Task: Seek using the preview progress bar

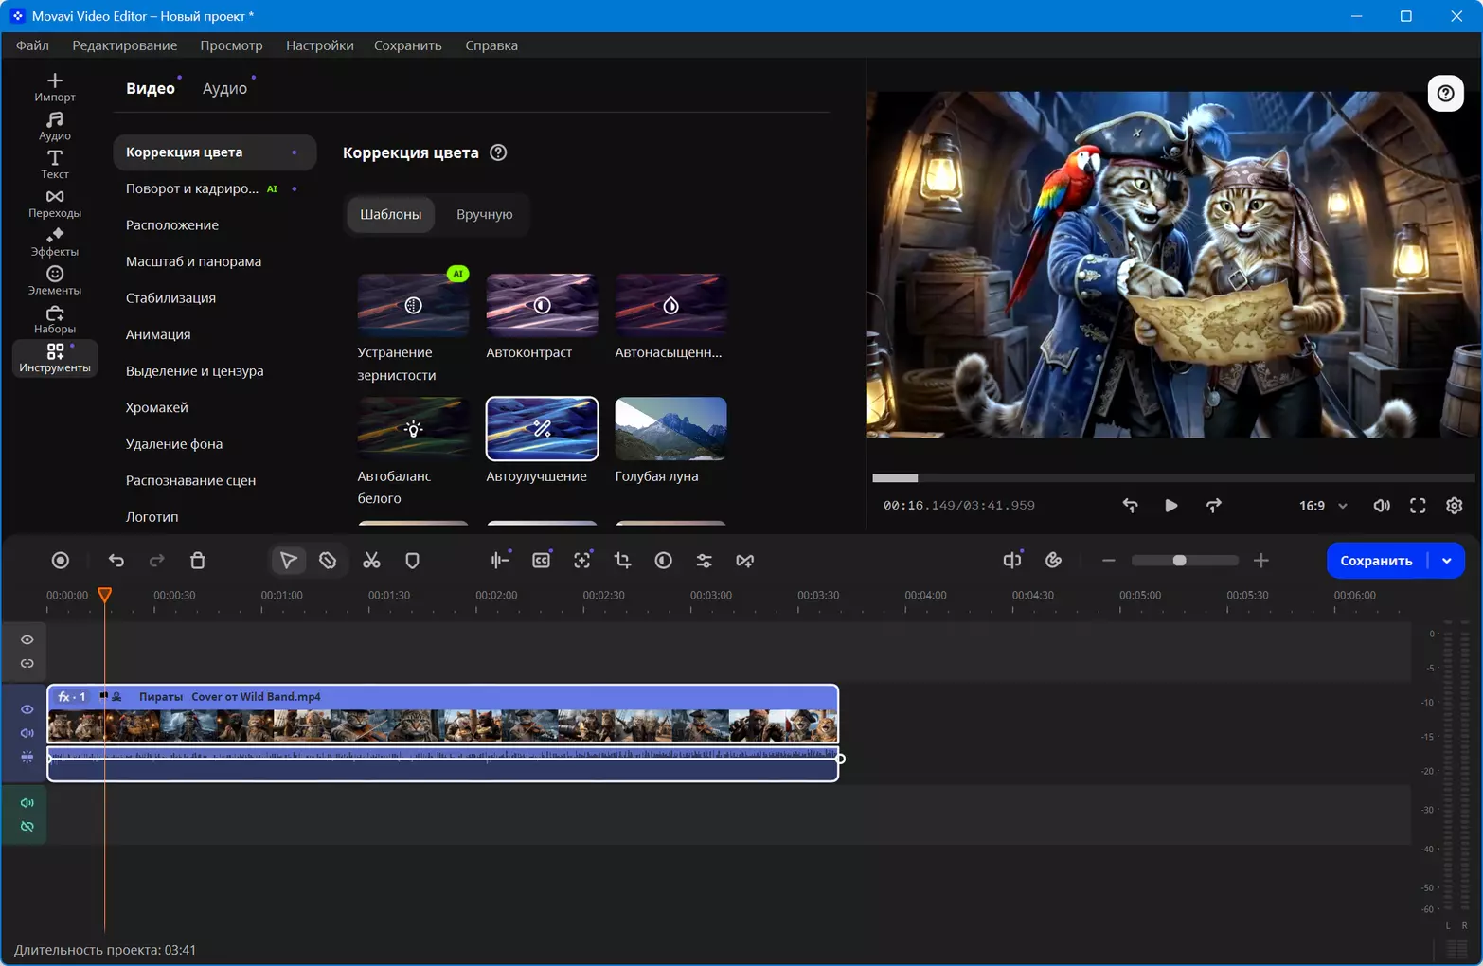Action: coord(1172,477)
